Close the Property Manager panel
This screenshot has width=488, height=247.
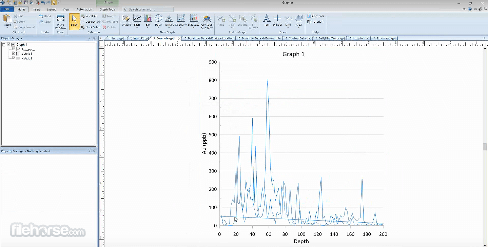point(94,151)
